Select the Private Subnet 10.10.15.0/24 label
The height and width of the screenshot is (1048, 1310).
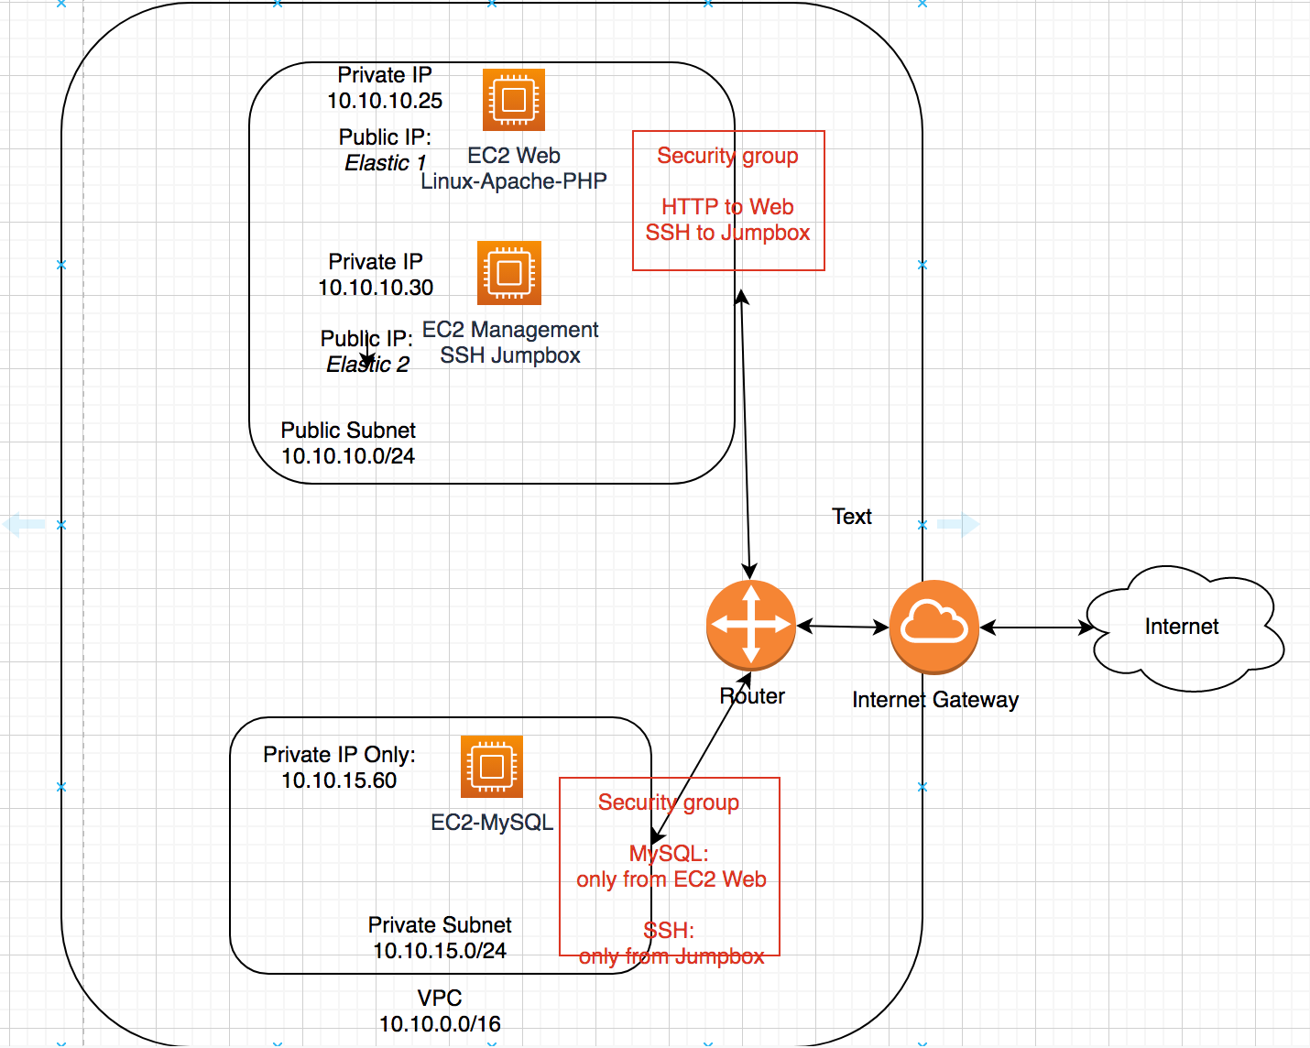(x=440, y=938)
